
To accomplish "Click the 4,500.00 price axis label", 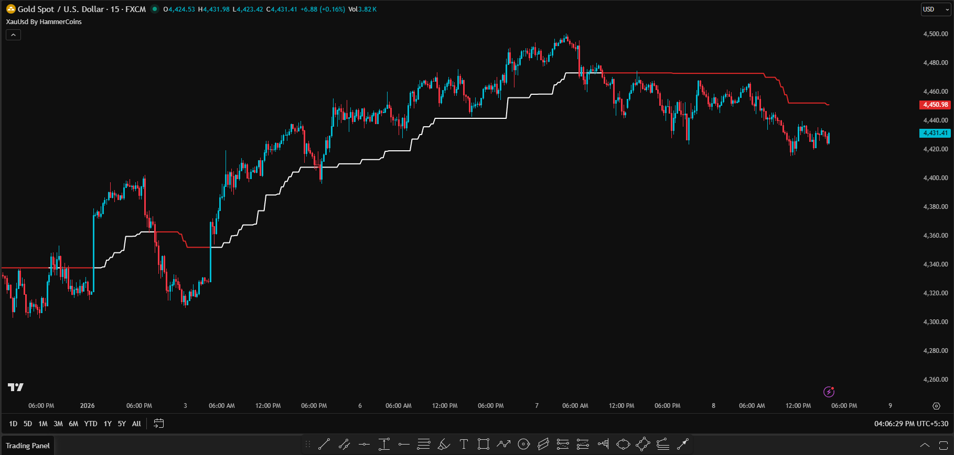I will (x=936, y=34).
